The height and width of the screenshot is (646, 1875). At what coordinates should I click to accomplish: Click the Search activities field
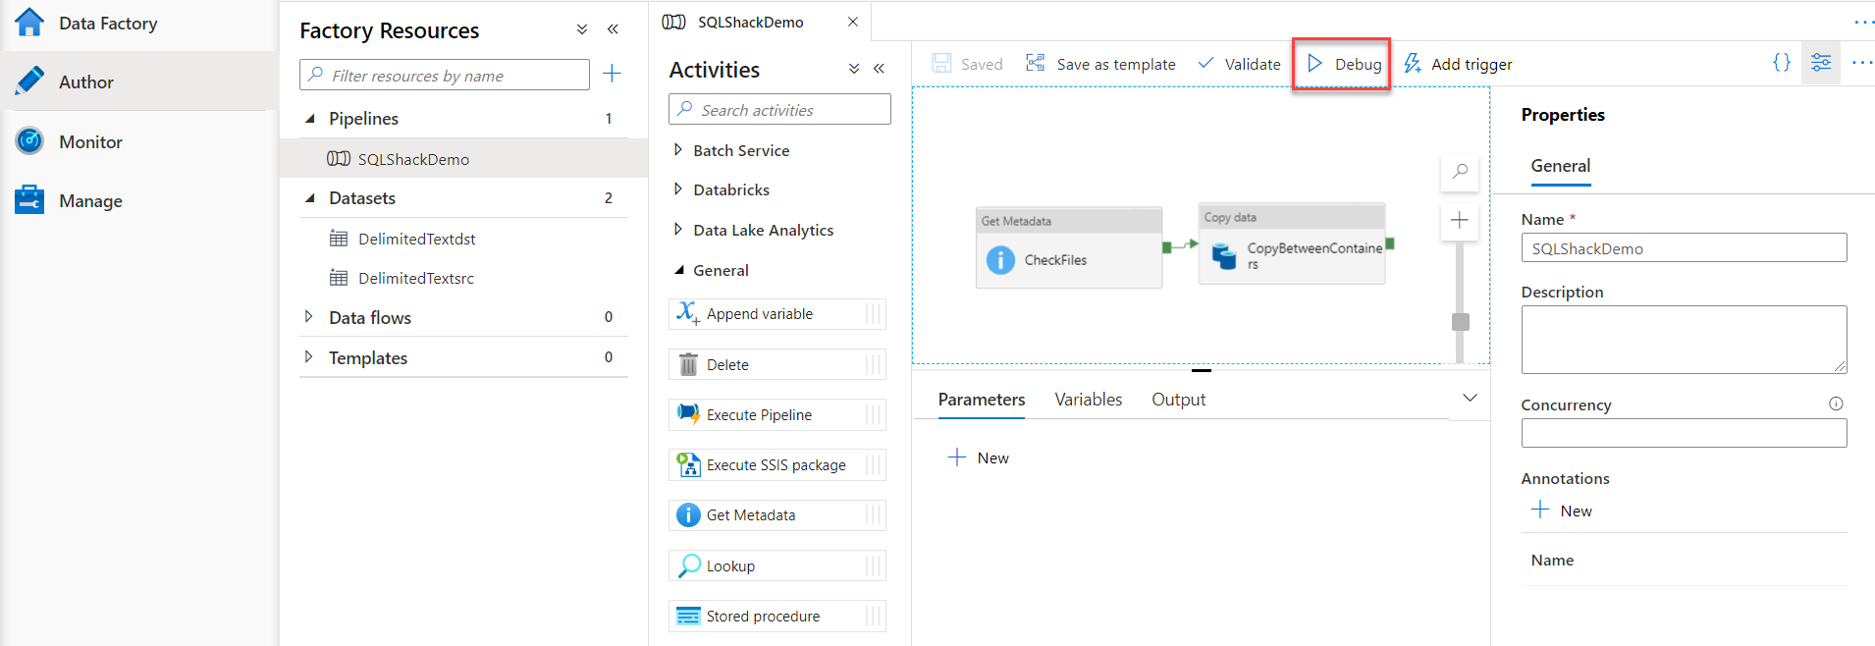[779, 110]
